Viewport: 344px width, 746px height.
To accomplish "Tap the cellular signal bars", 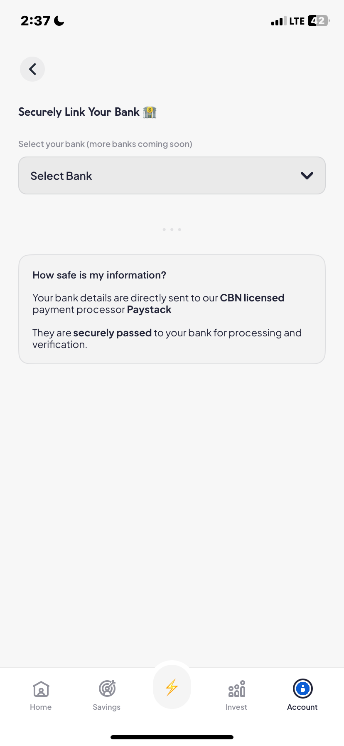I will pos(278,21).
